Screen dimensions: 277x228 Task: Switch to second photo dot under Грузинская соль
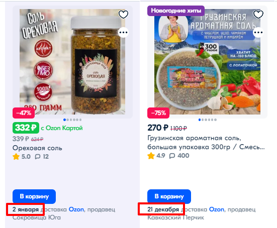(203, 120)
